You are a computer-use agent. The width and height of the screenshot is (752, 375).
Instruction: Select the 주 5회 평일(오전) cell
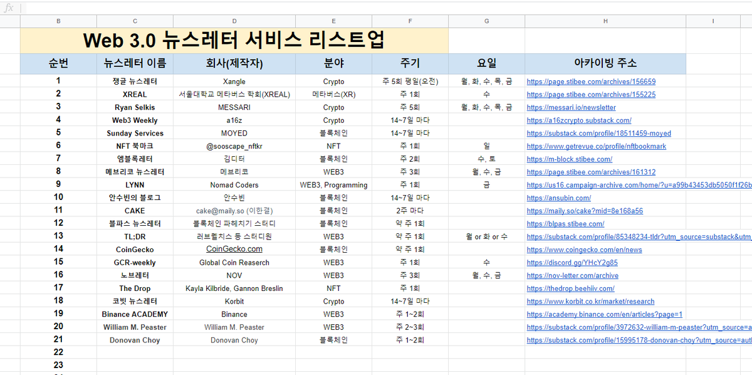pyautogui.click(x=410, y=82)
